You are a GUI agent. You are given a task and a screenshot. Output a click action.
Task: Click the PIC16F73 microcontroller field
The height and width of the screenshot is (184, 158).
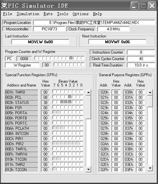[49, 29]
